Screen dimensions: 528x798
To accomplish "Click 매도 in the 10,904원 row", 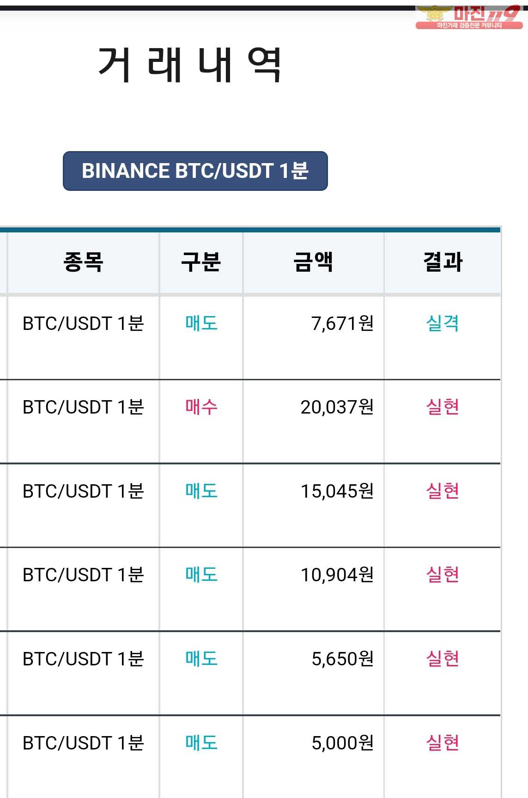I will tap(201, 574).
